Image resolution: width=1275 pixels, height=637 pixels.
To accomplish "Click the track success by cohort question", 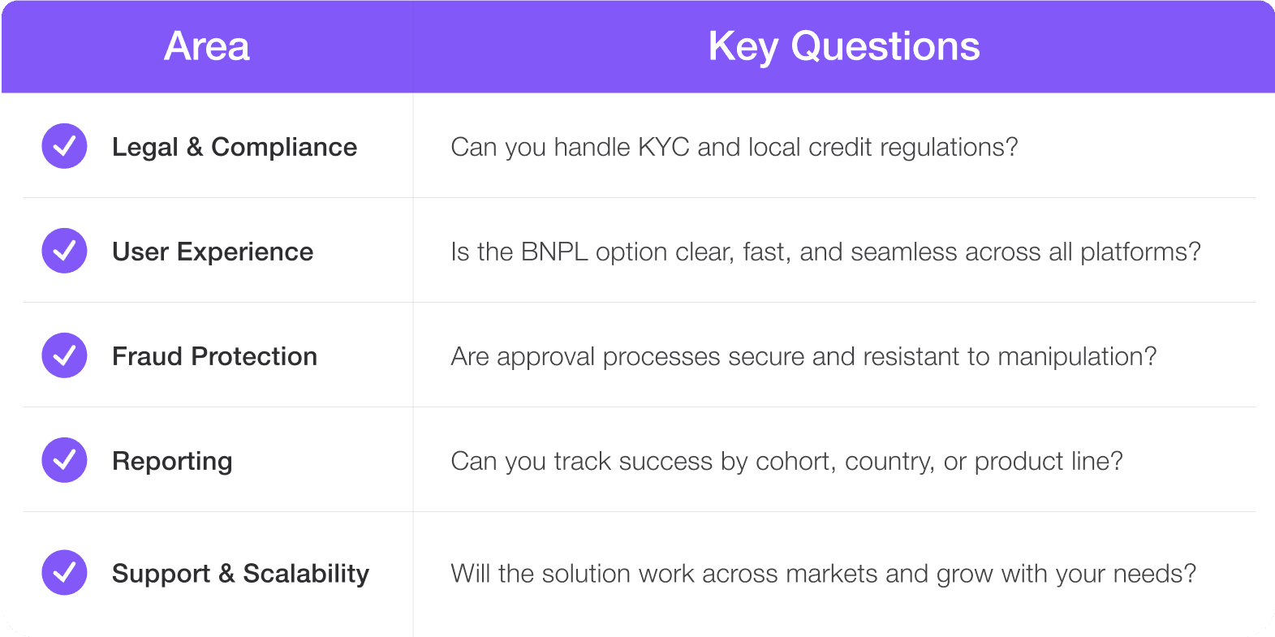I will click(786, 461).
